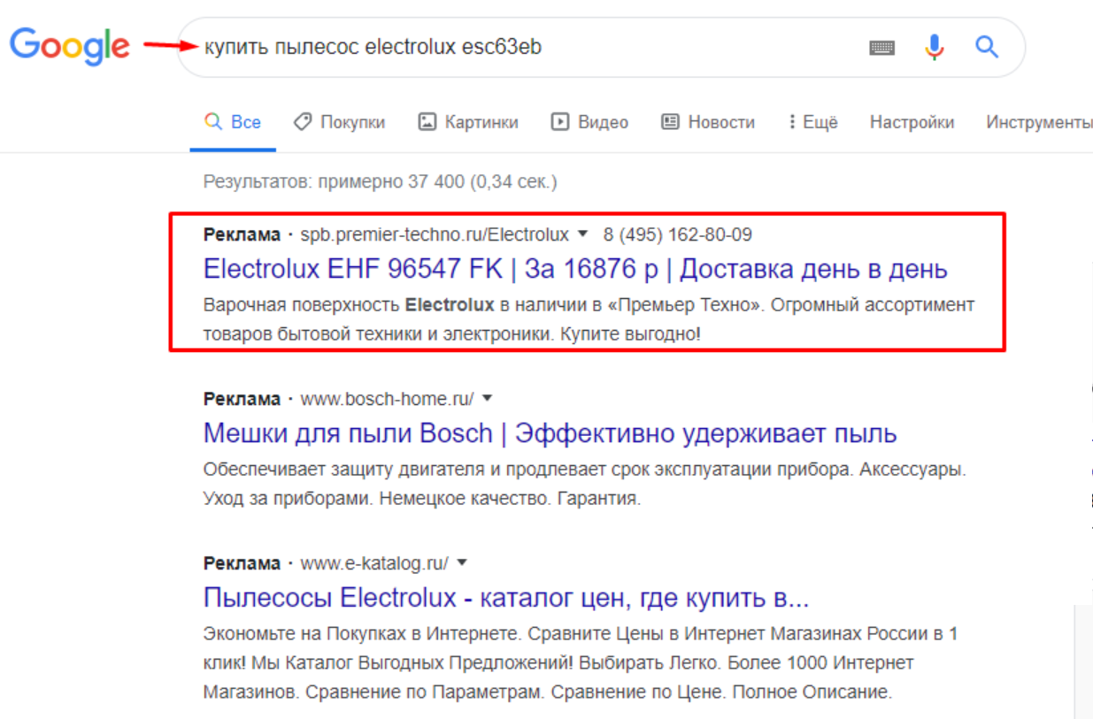Open the Electrolux EHF 96547 FK ad link
1093x719 pixels.
(x=575, y=268)
